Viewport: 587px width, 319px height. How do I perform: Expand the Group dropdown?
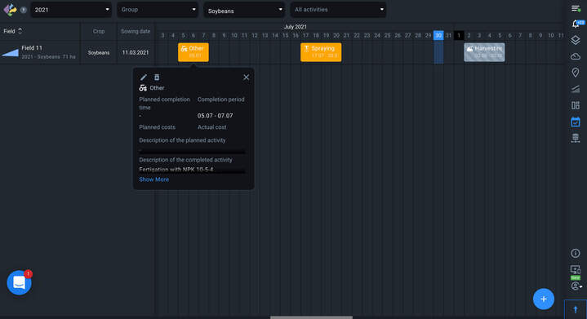158,10
